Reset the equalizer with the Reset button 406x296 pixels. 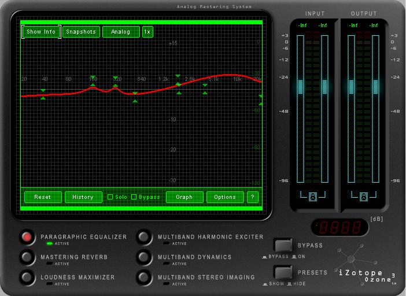(x=43, y=197)
